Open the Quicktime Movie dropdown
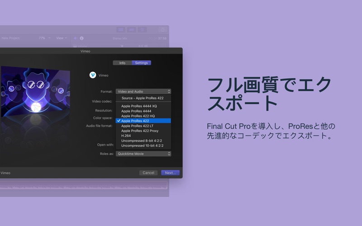 [x=143, y=154]
